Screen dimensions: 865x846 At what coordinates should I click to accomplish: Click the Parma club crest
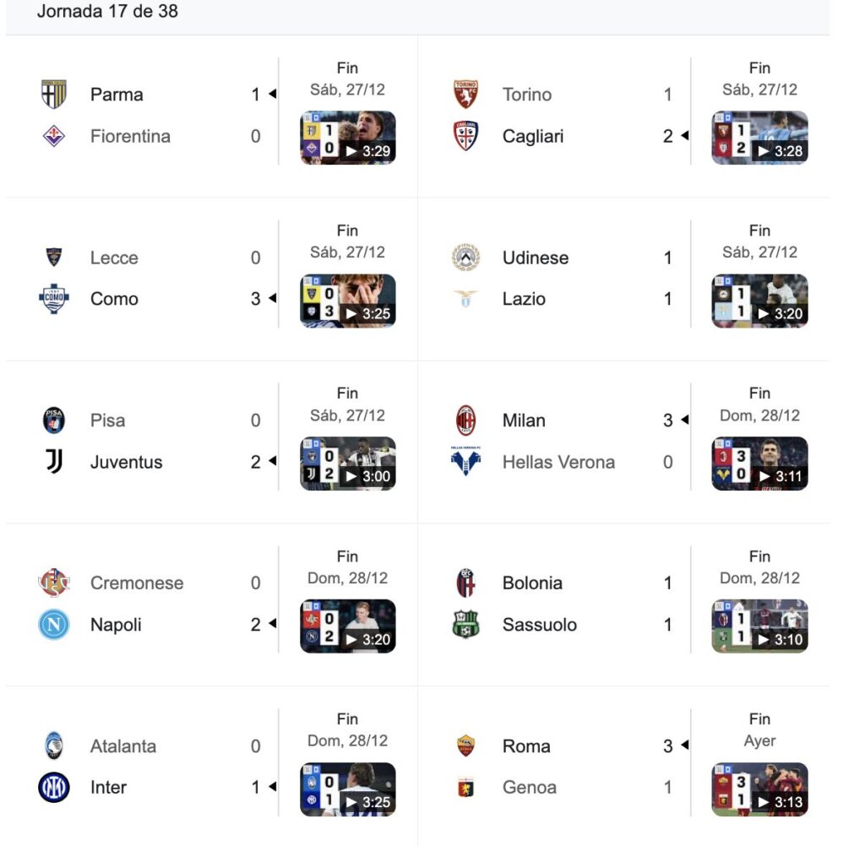[54, 94]
